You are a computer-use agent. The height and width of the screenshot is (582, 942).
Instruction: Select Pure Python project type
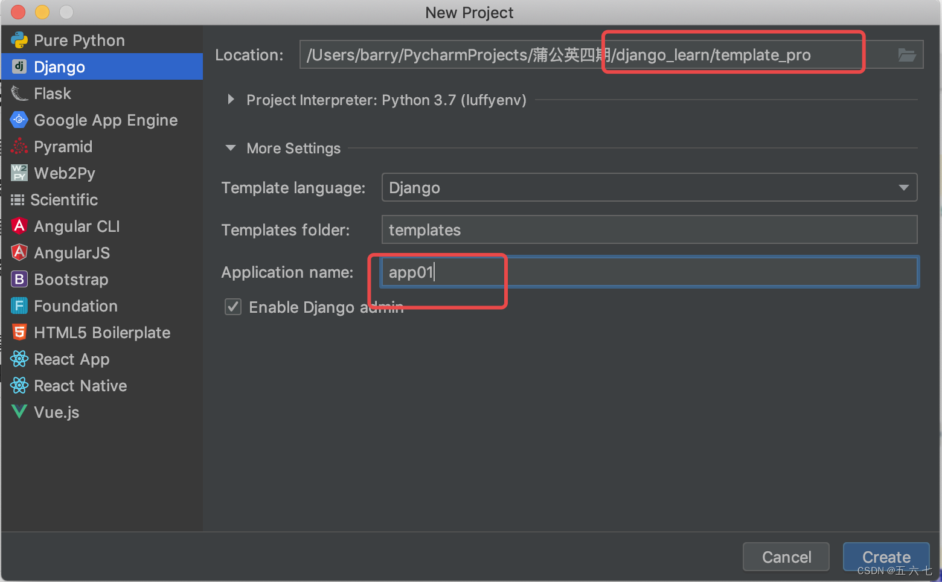pos(101,40)
